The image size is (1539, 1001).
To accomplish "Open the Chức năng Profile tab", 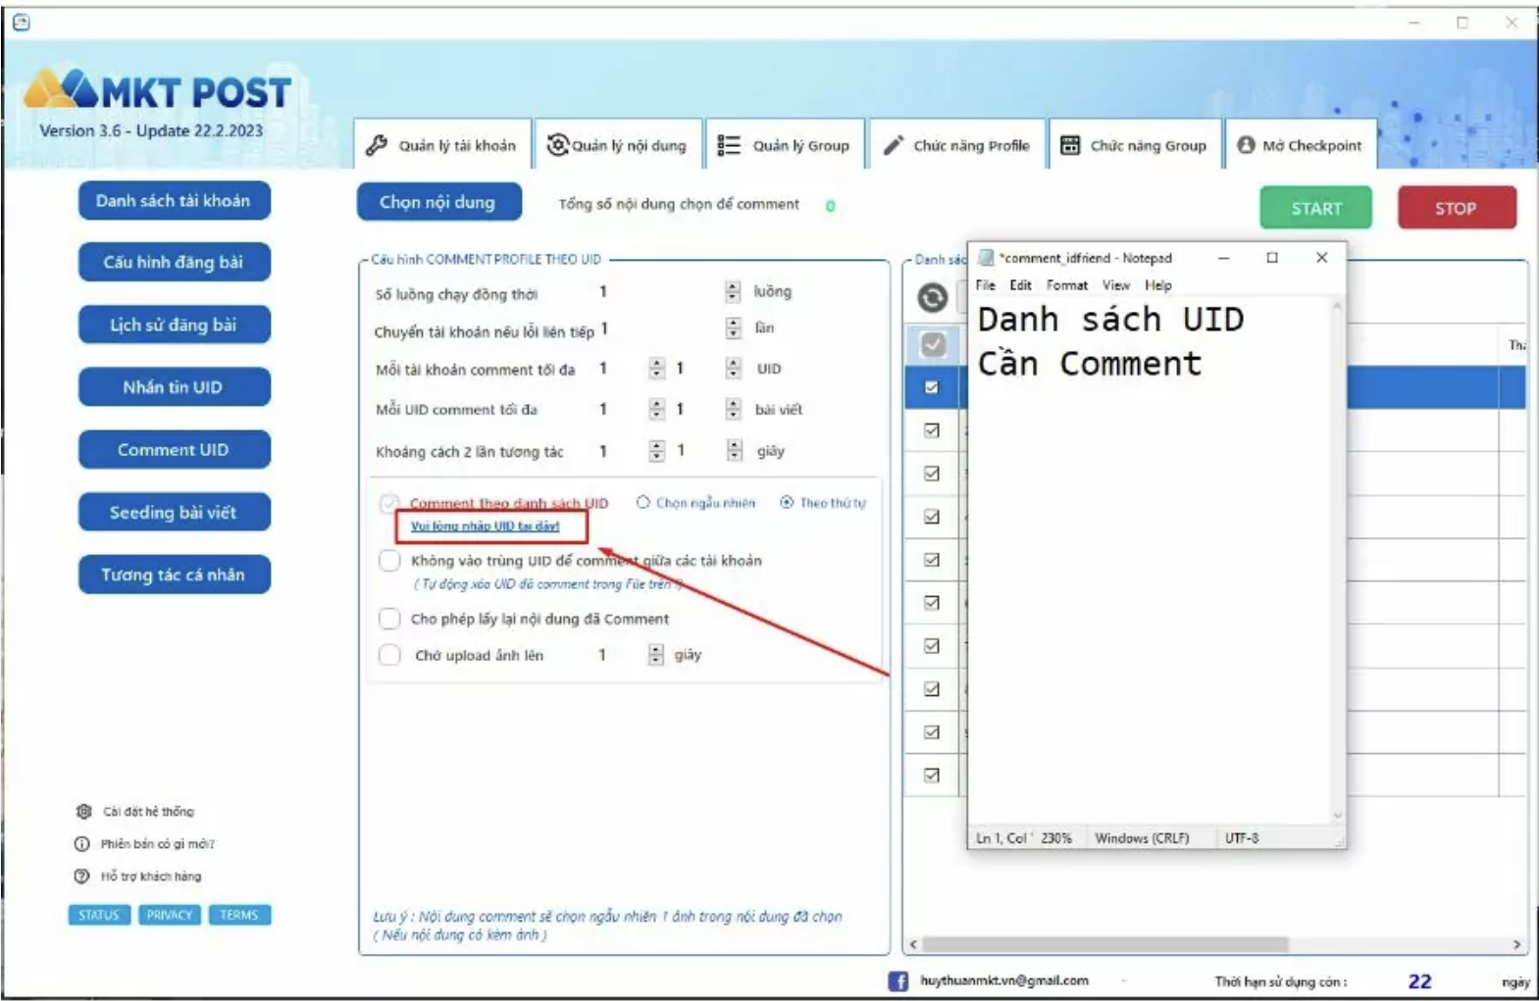I will [x=957, y=145].
